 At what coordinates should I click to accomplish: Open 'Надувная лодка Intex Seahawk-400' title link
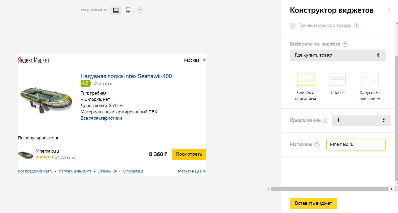pos(126,76)
